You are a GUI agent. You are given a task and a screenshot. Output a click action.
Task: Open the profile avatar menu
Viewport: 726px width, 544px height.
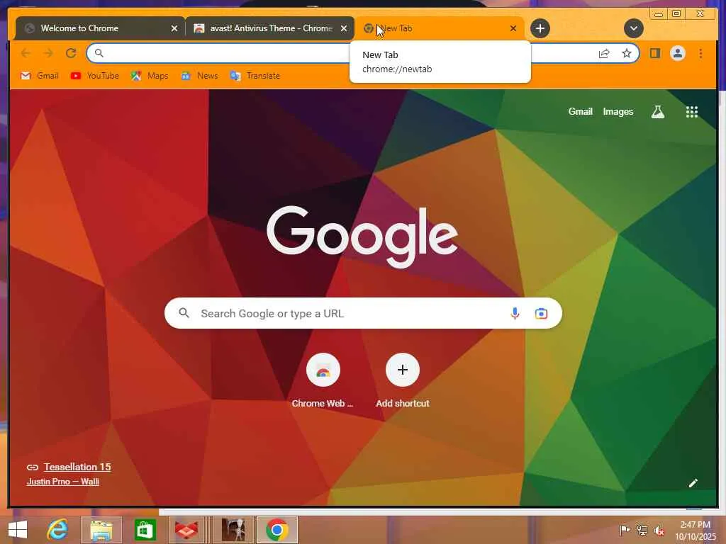coord(677,53)
